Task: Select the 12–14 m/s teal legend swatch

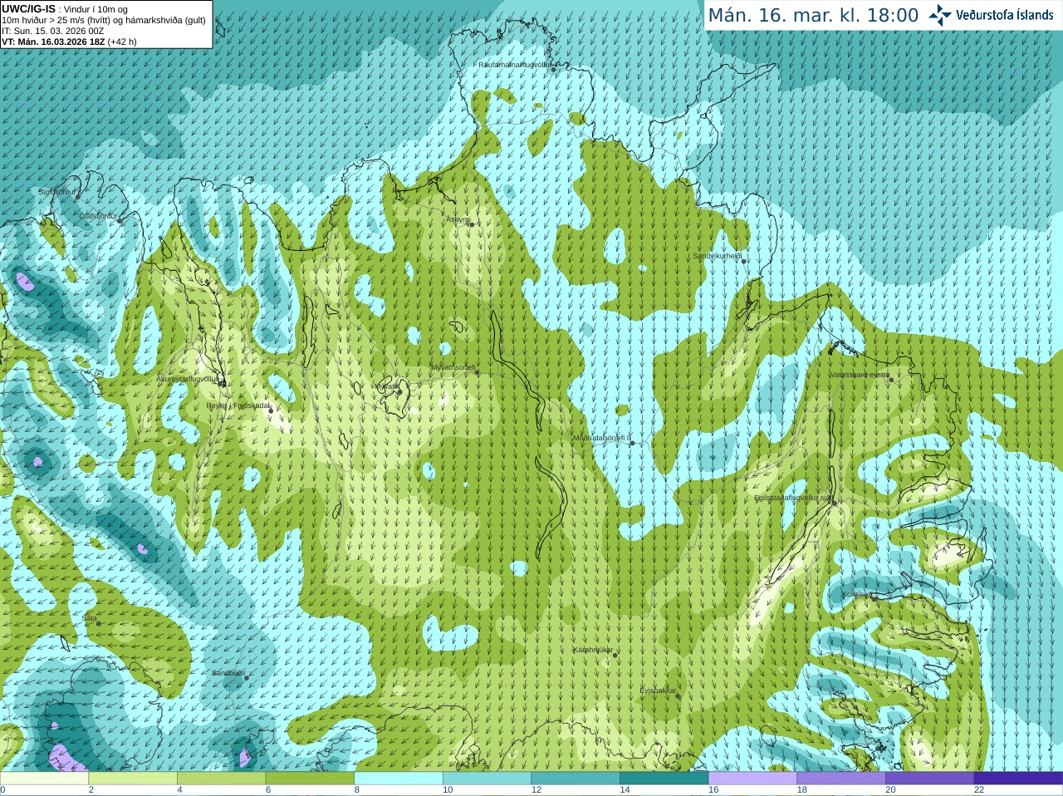Action: click(576, 779)
